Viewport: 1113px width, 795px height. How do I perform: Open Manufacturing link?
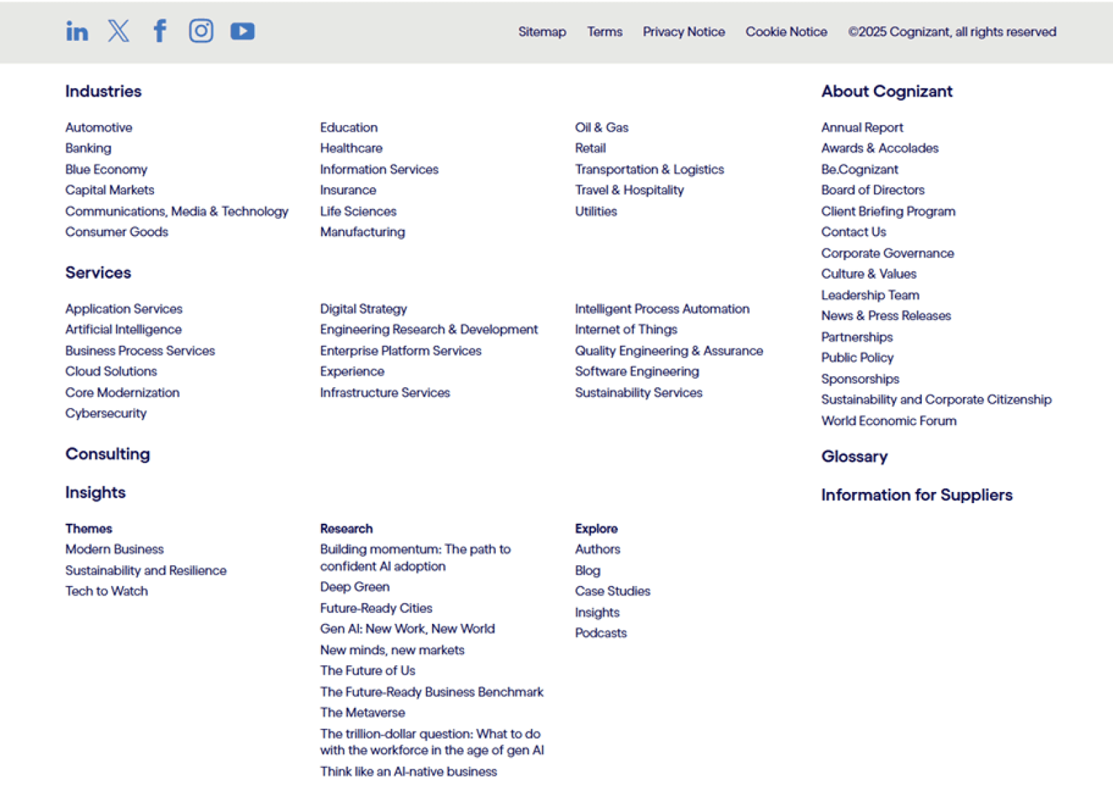click(x=362, y=232)
